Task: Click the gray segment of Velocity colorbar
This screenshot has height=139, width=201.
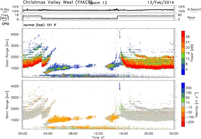Action: 183,105
